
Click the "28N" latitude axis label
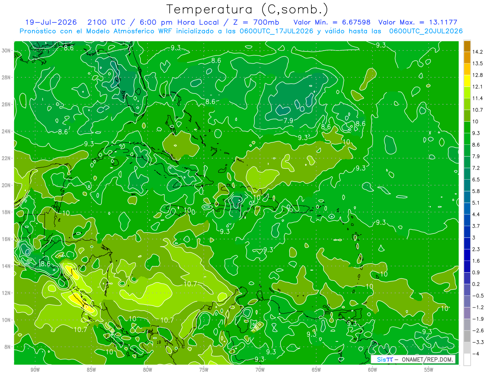click(7, 78)
